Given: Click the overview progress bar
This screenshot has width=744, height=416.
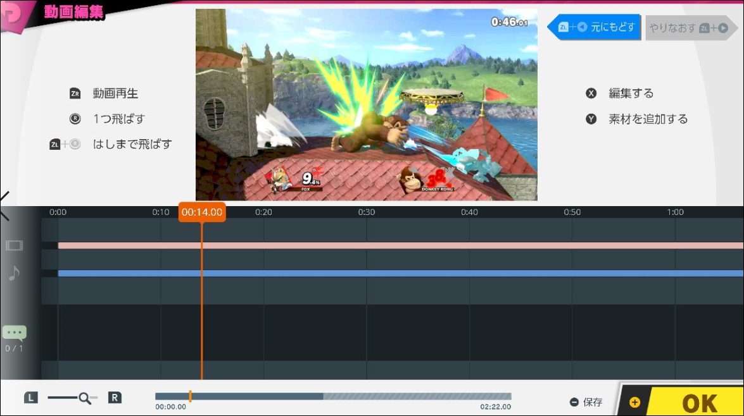Looking at the screenshot, I should (333, 396).
